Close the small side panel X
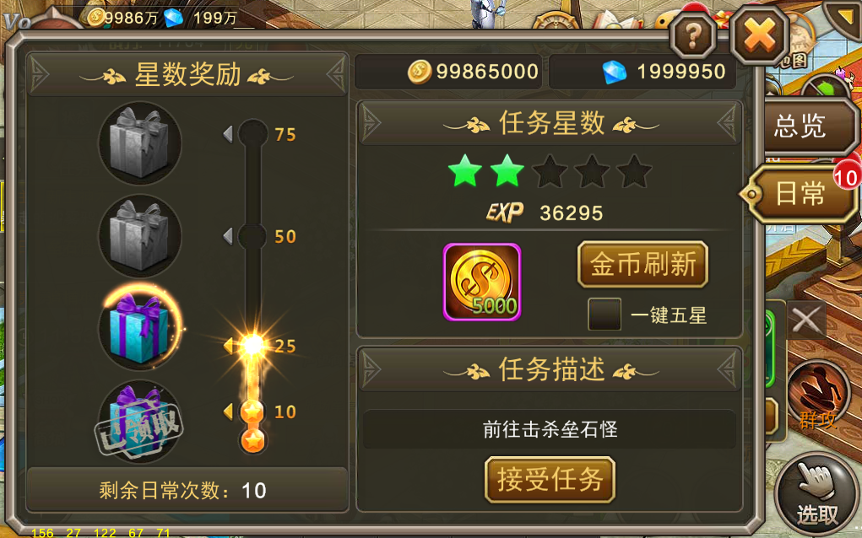Viewport: 862px width, 538px height. click(x=806, y=320)
